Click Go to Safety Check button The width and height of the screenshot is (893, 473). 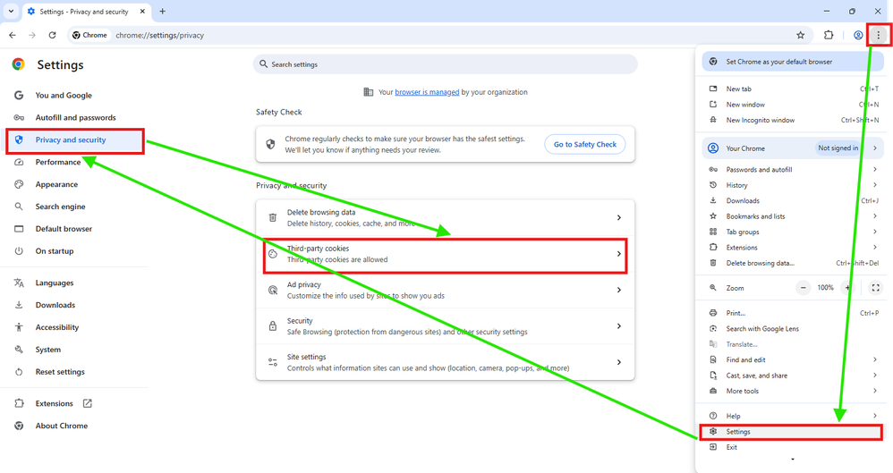coord(585,145)
